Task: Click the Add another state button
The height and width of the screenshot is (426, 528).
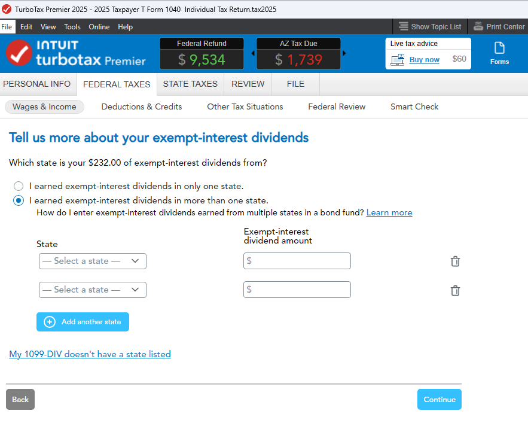Action: 83,322
